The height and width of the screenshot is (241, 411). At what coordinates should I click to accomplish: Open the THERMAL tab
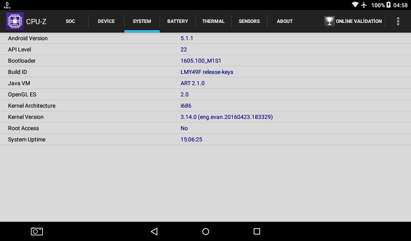pyautogui.click(x=213, y=21)
